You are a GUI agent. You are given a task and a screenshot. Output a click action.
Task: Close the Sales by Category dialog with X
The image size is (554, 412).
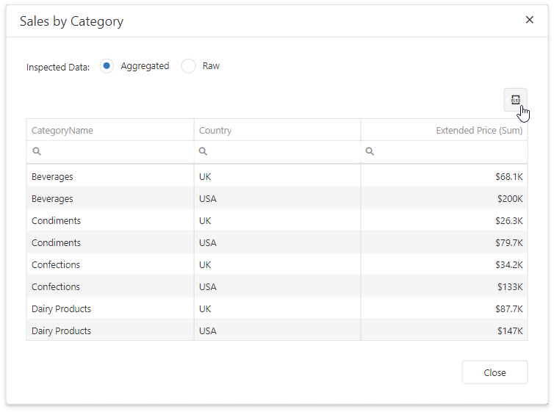tap(529, 21)
